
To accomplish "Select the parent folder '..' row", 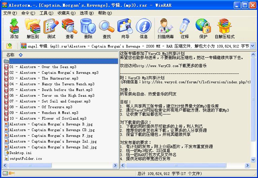I will 61,61.
